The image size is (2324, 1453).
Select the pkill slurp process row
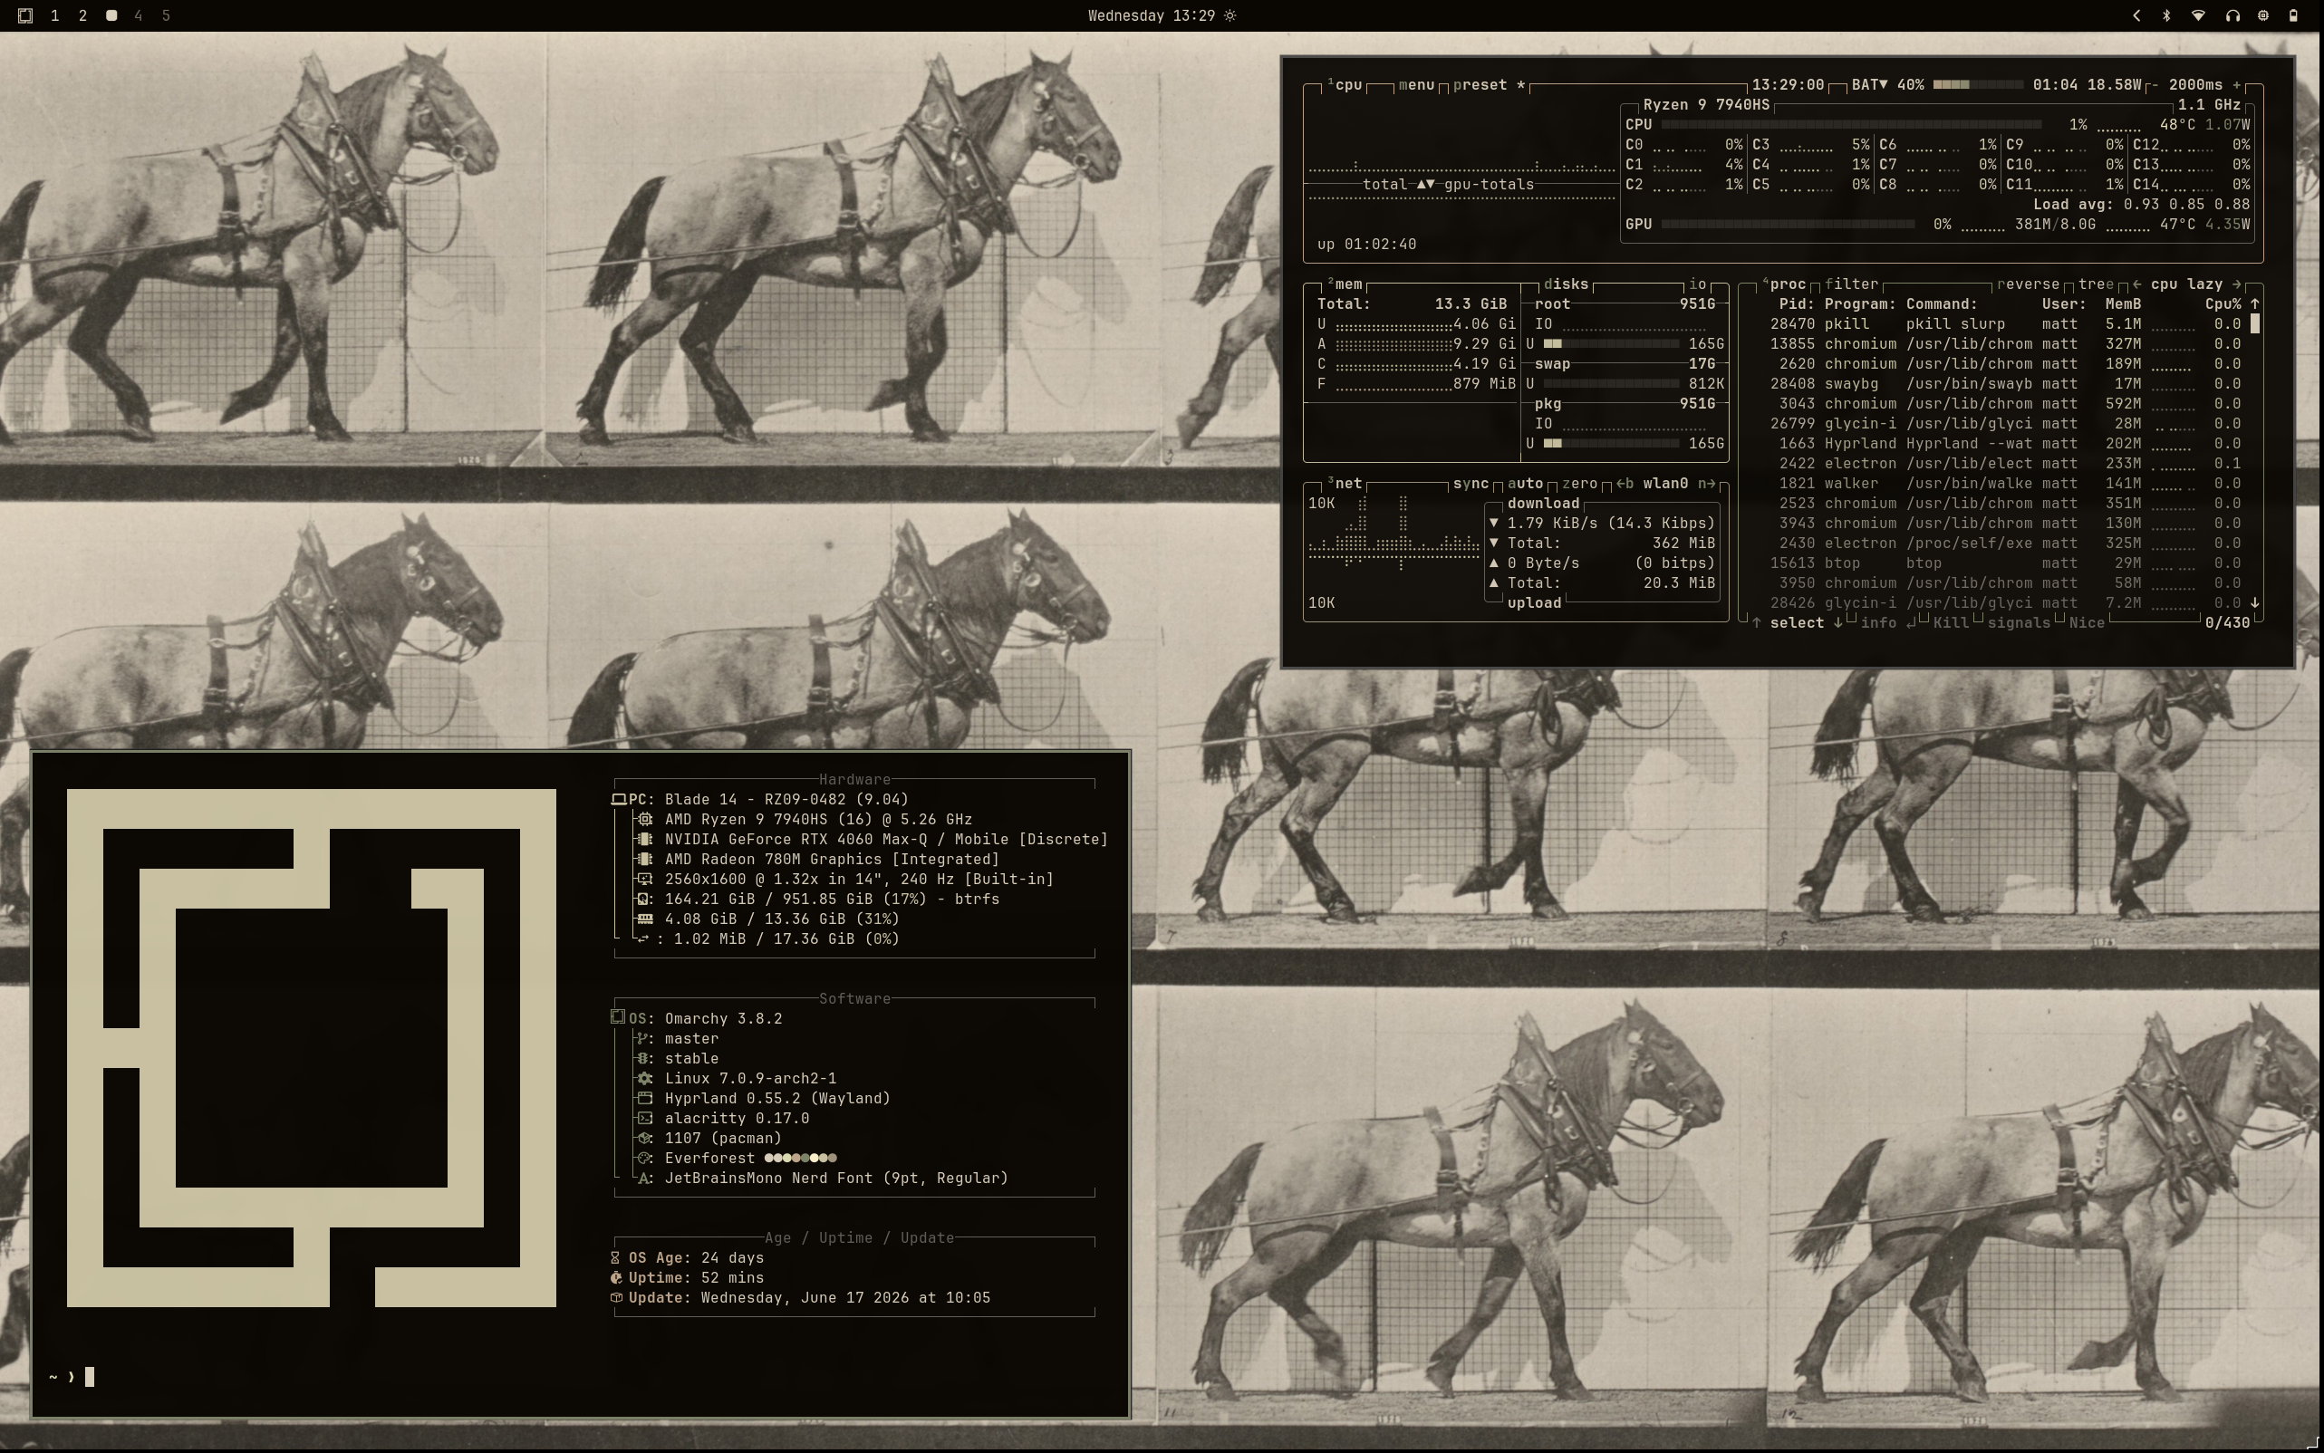point(2004,324)
